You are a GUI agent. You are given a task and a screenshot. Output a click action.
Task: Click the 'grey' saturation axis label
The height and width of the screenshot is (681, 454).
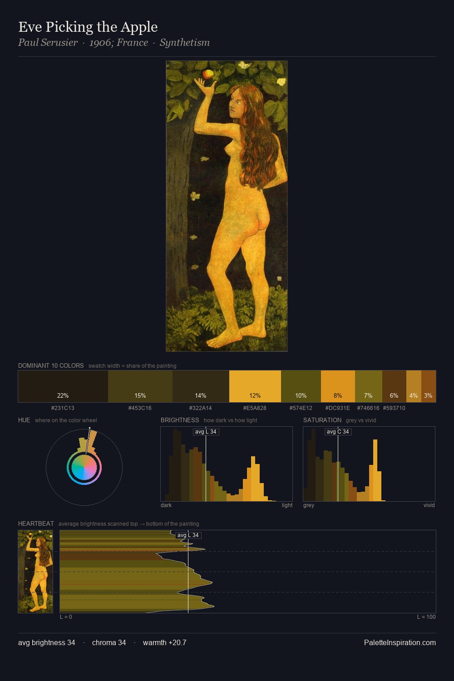pyautogui.click(x=309, y=505)
